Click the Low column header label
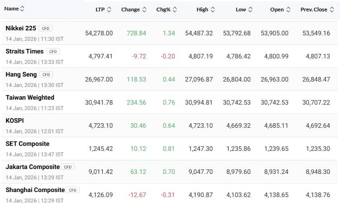The width and height of the screenshot is (340, 207). tap(241, 10)
